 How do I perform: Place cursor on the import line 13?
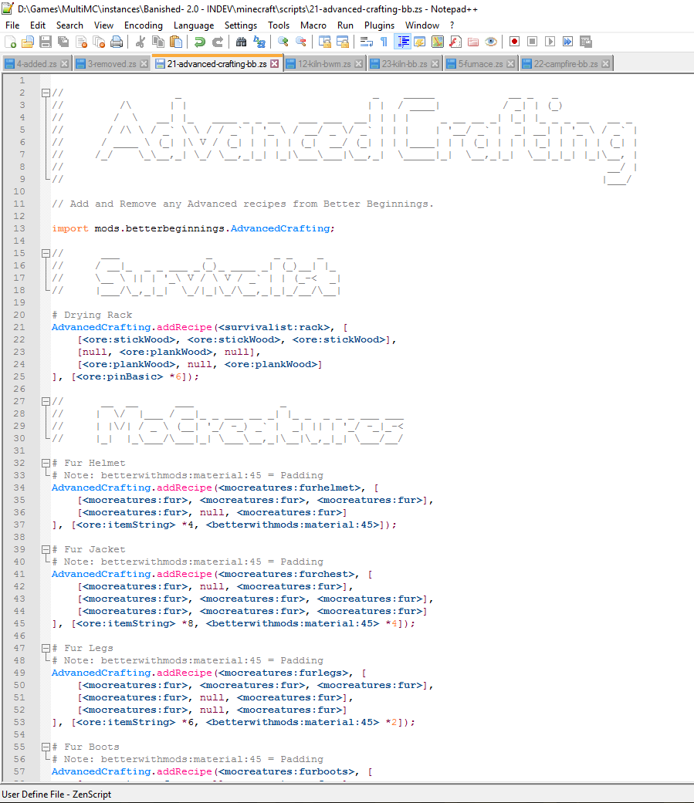click(193, 228)
